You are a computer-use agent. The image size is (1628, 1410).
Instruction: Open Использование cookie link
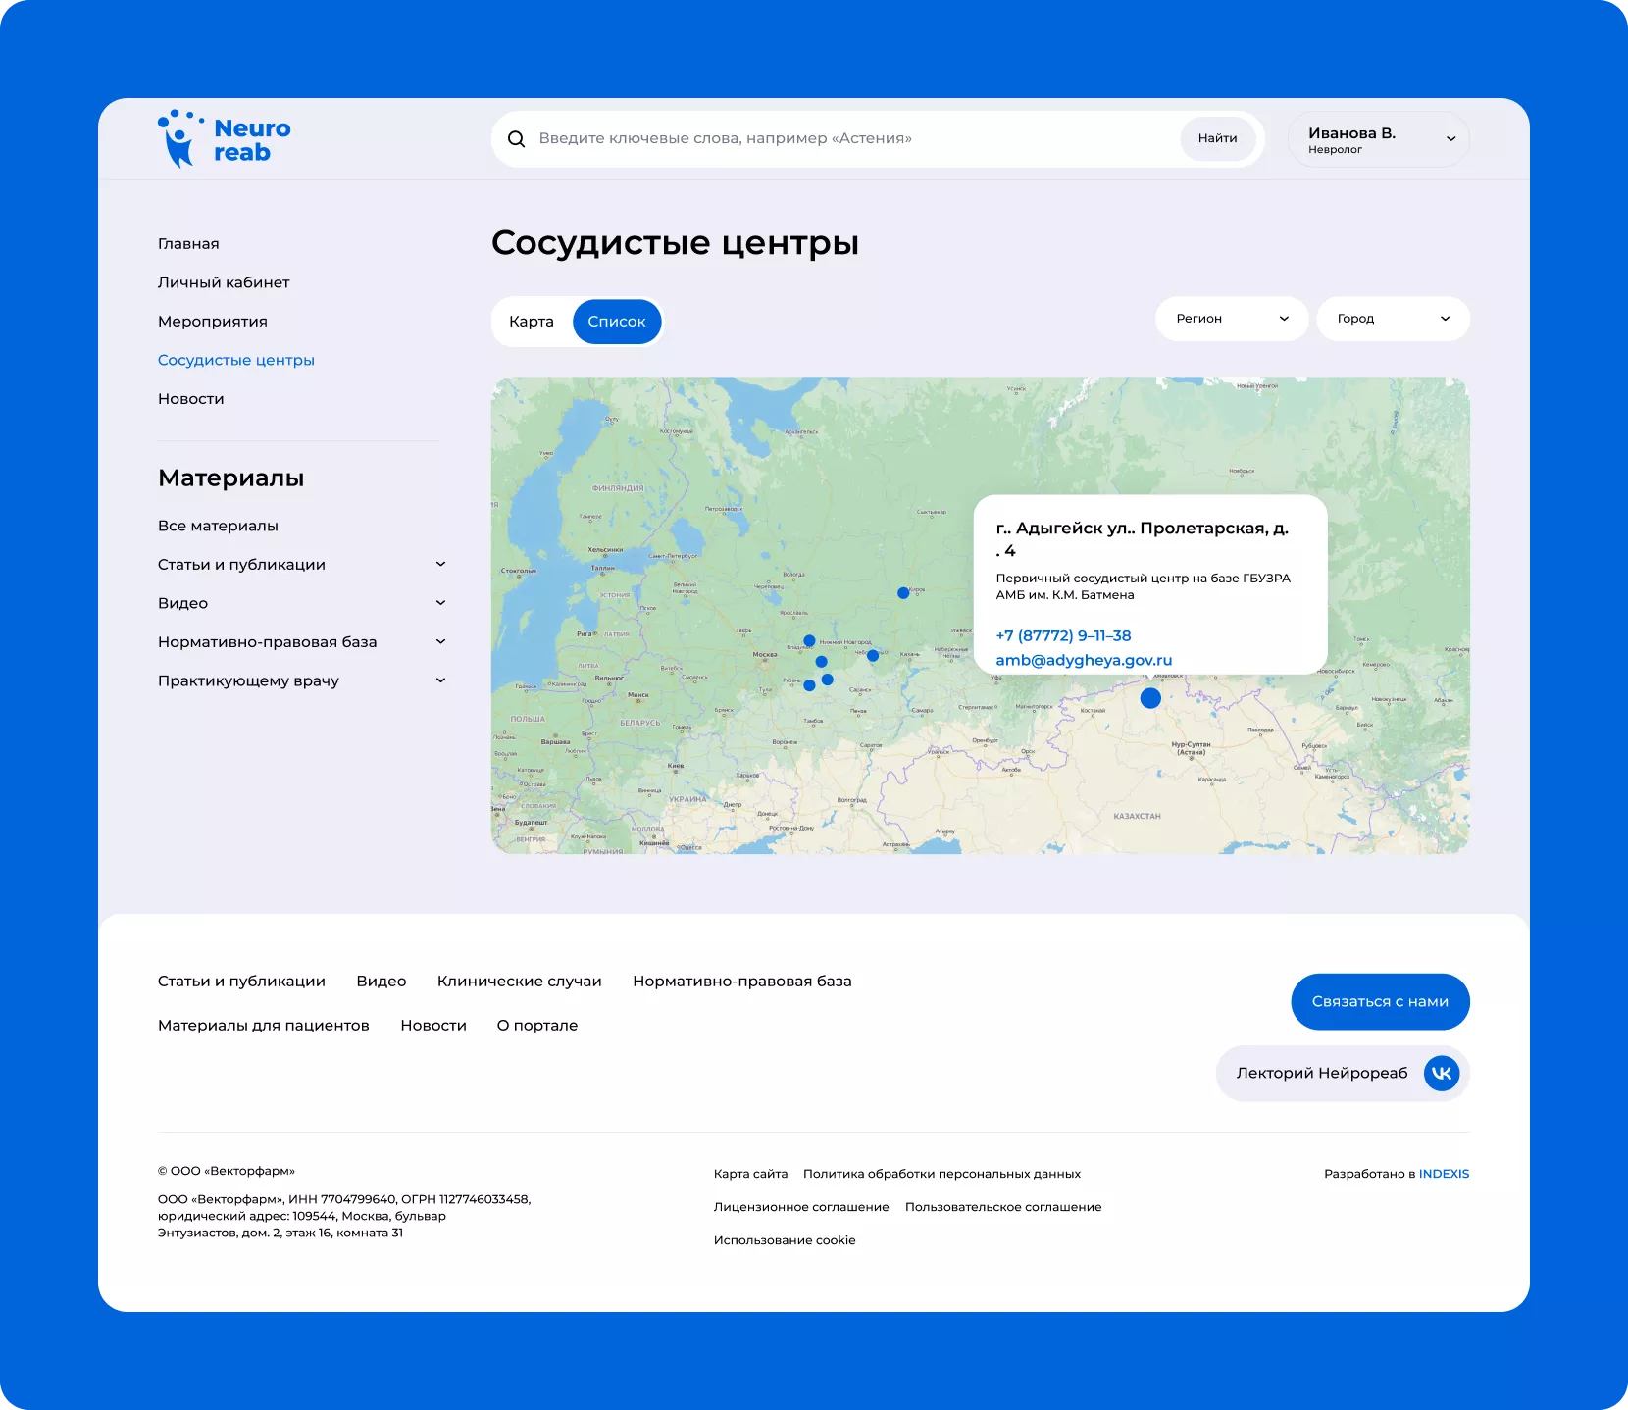coord(785,1240)
